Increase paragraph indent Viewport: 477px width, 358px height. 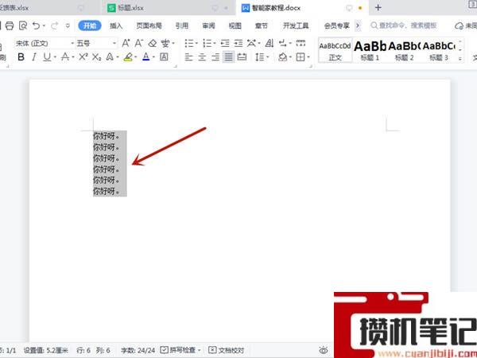click(x=238, y=44)
